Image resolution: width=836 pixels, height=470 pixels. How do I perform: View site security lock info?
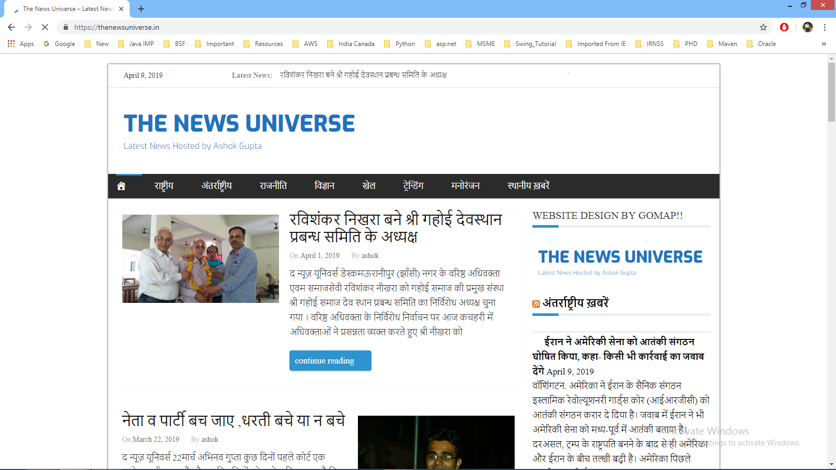(x=66, y=27)
